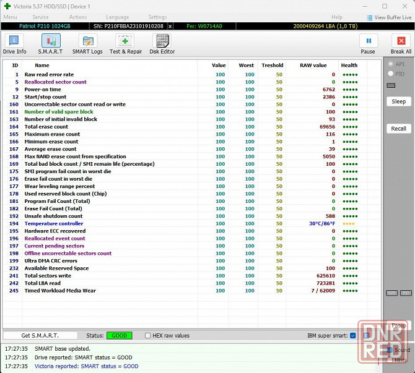Select the S.M.A.R.T toolbar icon

(51, 45)
